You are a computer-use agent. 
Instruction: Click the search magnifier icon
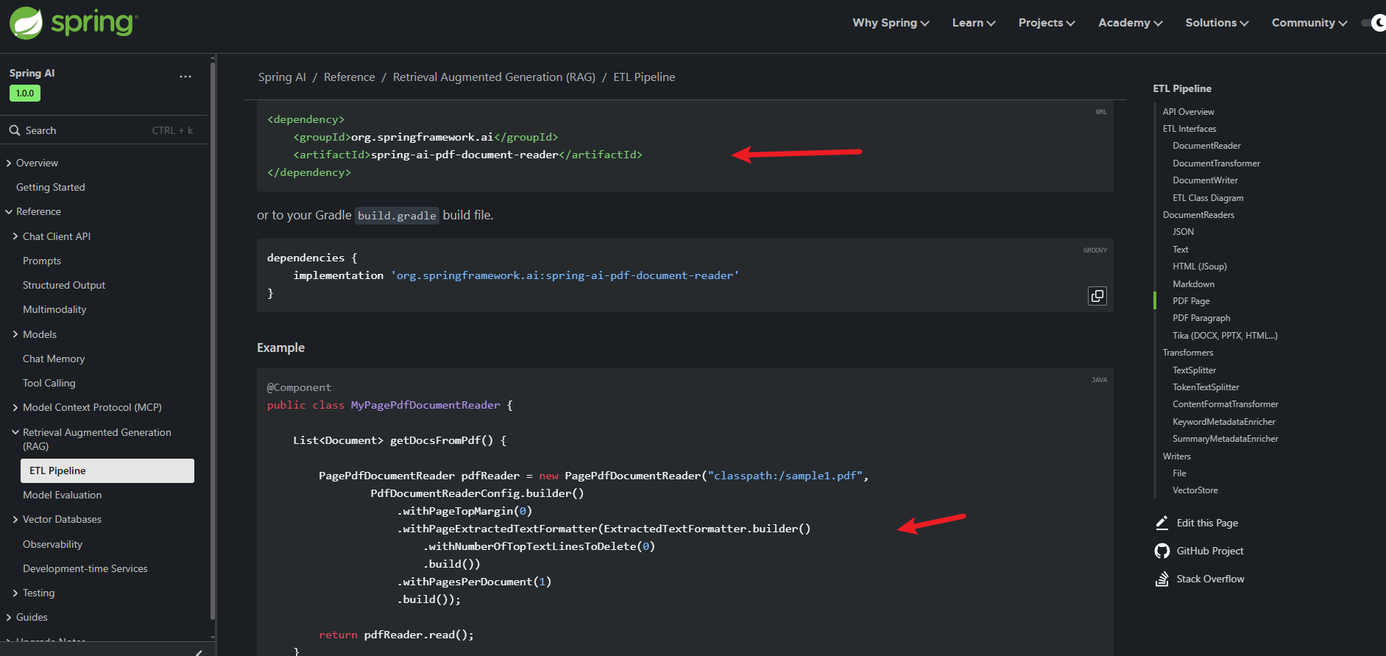pos(15,130)
